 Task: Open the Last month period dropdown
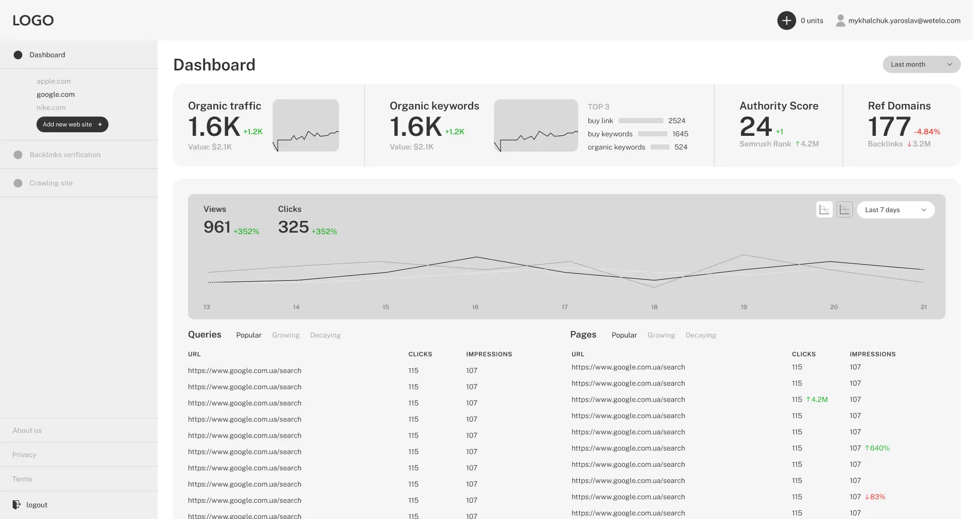pos(921,64)
